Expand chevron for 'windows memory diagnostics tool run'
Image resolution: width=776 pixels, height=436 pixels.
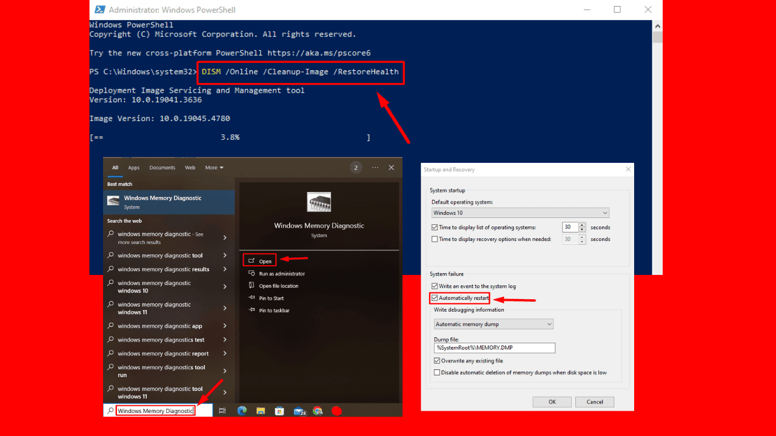[225, 371]
